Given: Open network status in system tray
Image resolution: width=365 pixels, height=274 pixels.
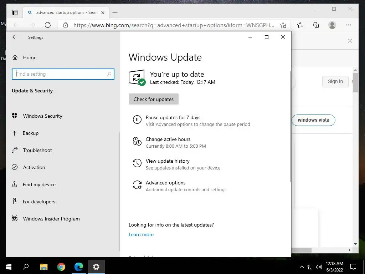Looking at the screenshot, I should pyautogui.click(x=310, y=267).
